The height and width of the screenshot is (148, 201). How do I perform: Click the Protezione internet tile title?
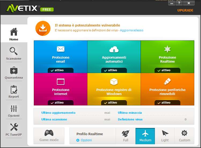61,92
